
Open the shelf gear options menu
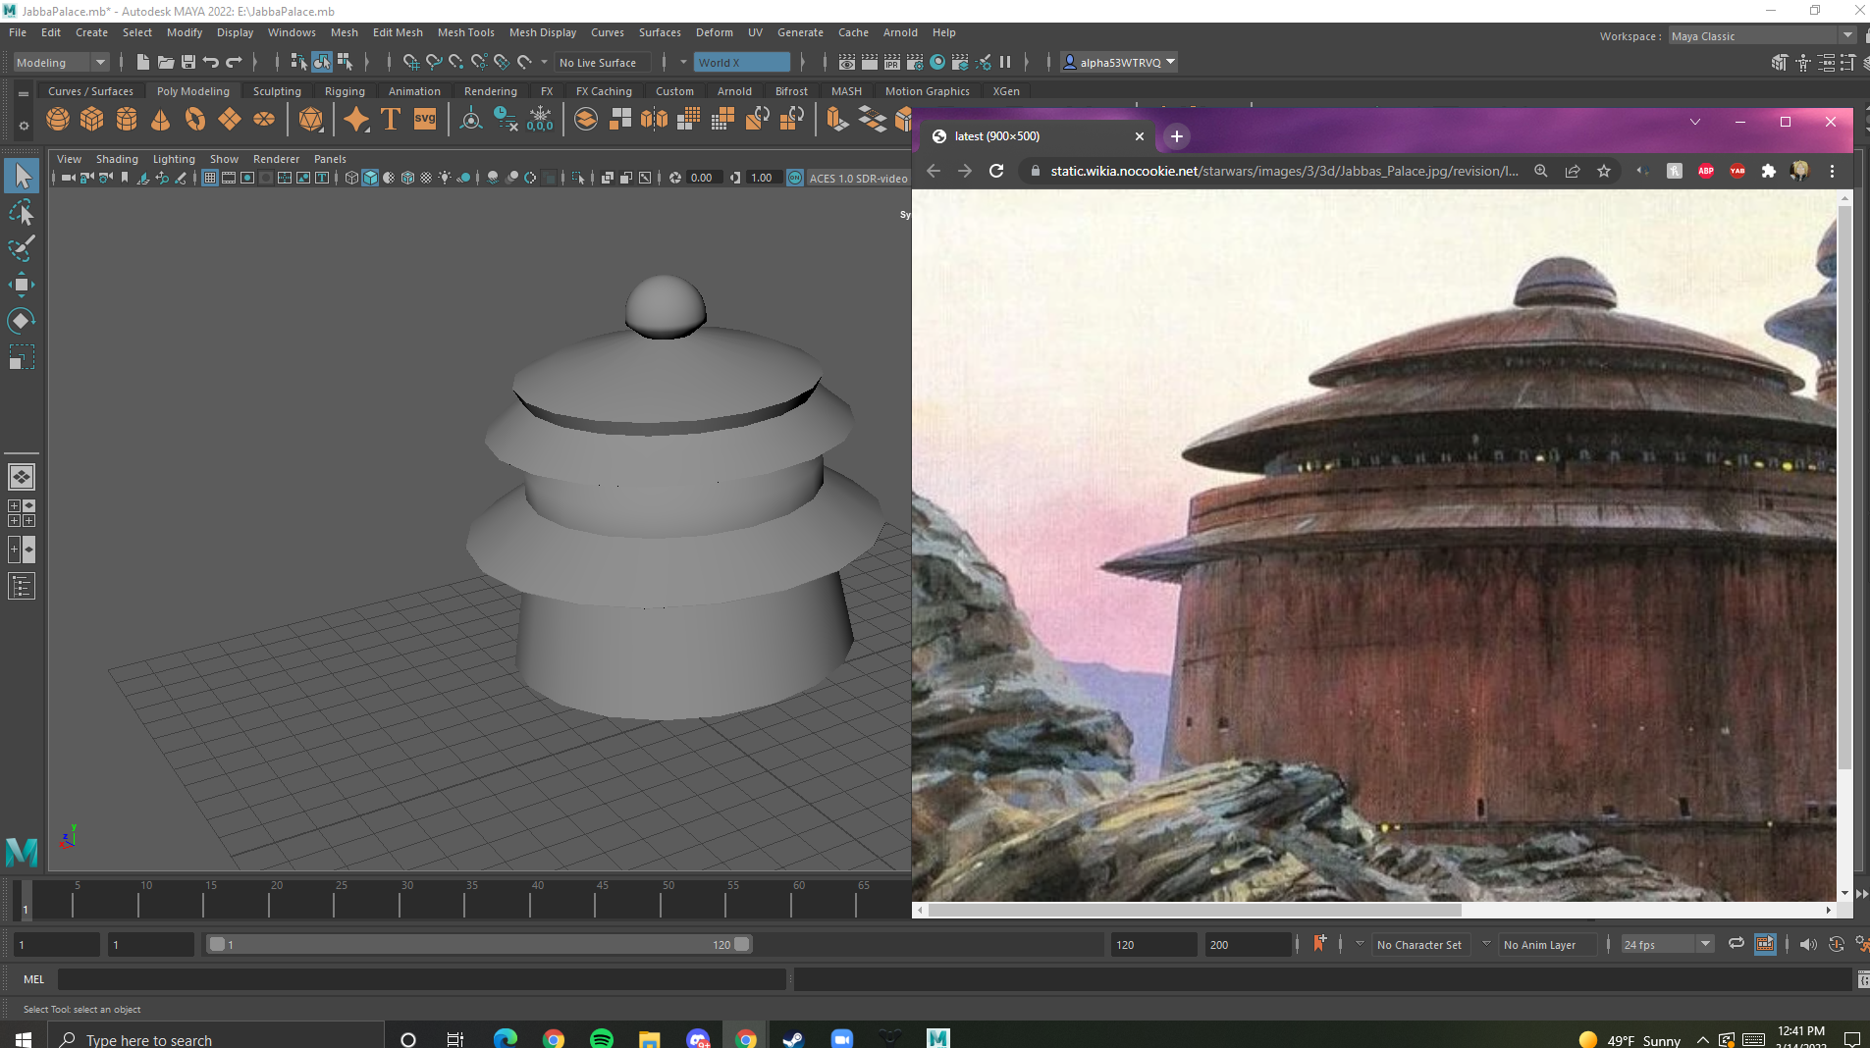24,126
